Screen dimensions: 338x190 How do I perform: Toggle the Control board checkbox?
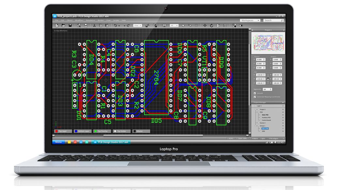coord(261,120)
